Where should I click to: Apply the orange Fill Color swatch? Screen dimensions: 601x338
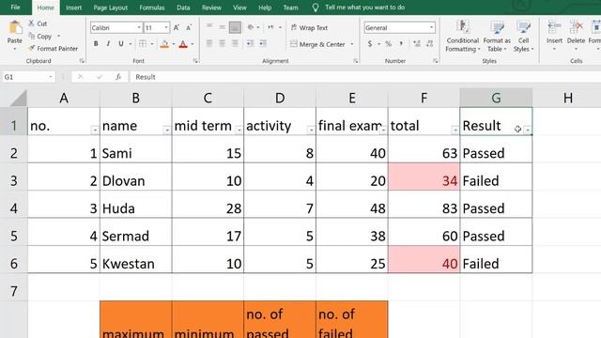point(164,44)
